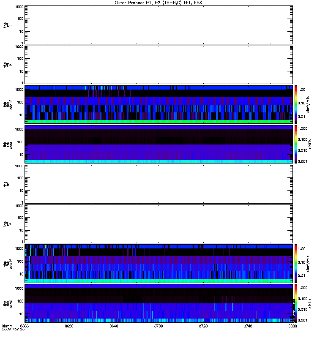Viewport: 317px width, 338px height.
Task: Click the '0700' time axis tick label
Action: (x=158, y=326)
